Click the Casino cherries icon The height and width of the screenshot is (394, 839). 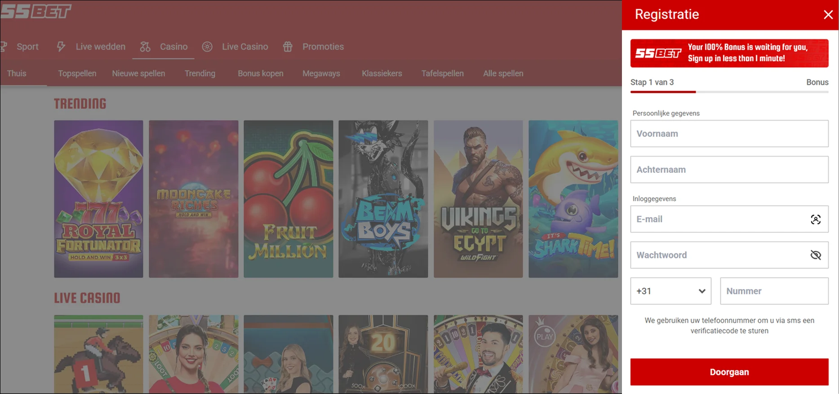pyautogui.click(x=145, y=46)
